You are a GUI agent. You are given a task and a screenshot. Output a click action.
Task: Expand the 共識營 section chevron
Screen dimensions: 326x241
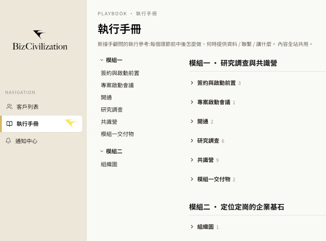point(192,160)
